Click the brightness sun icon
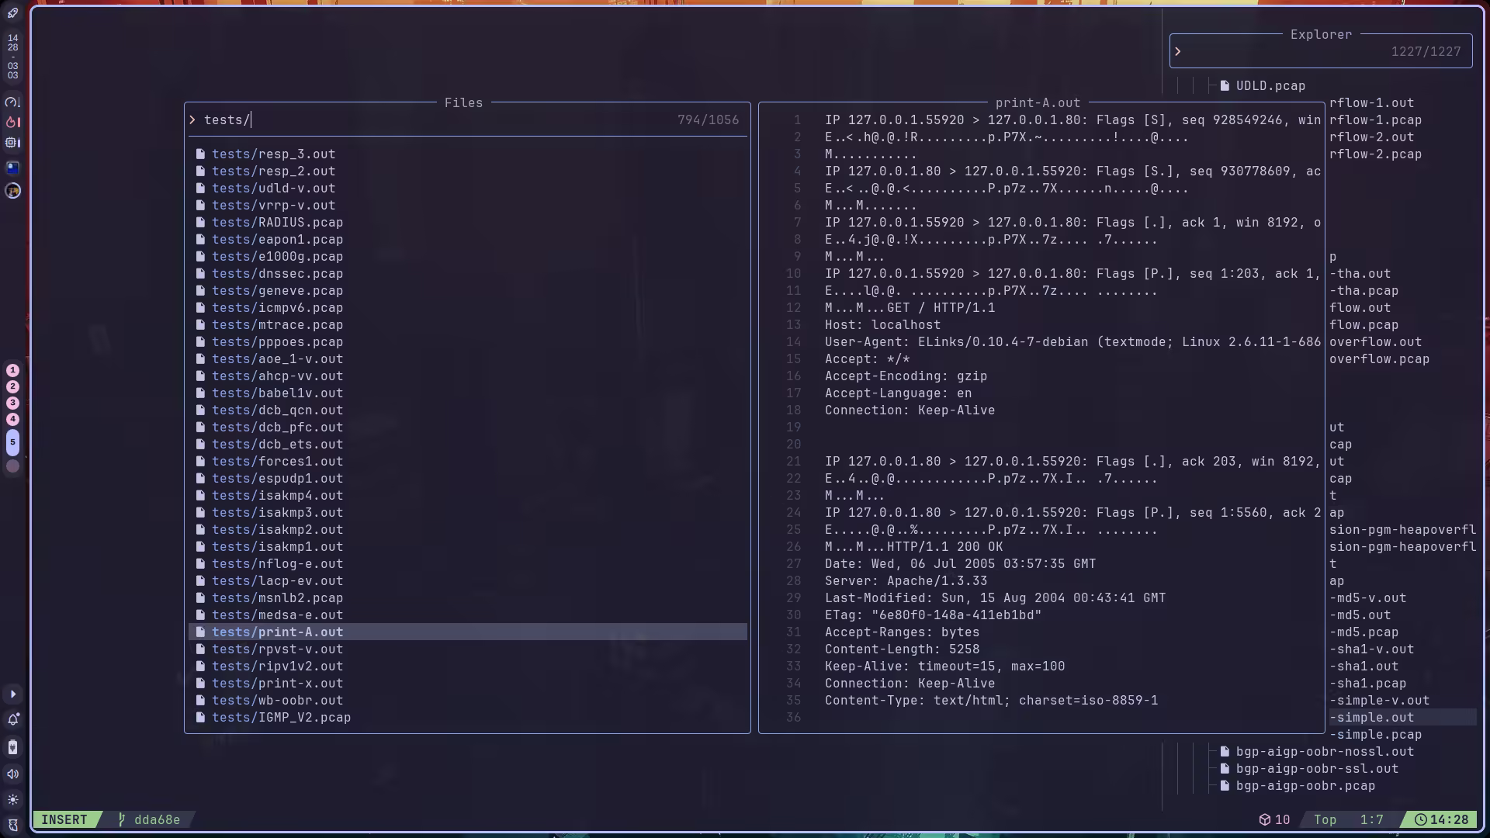1490x838 pixels. pyautogui.click(x=12, y=799)
